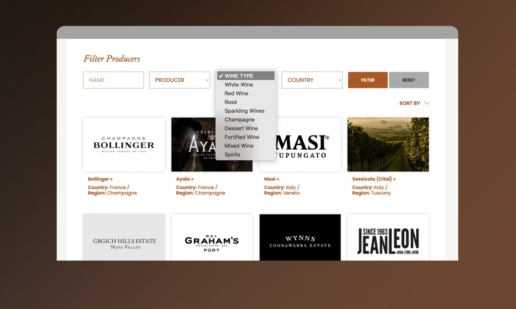Open the Sassicaia (Citai) » link
The height and width of the screenshot is (309, 516).
373,179
